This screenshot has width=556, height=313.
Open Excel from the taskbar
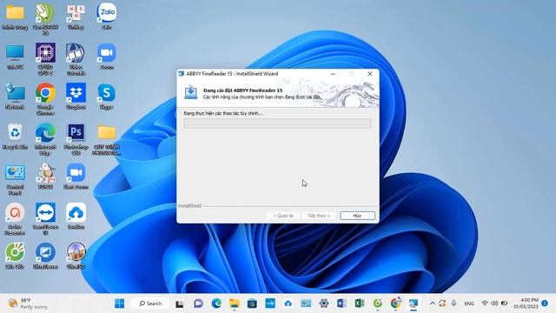click(360, 303)
